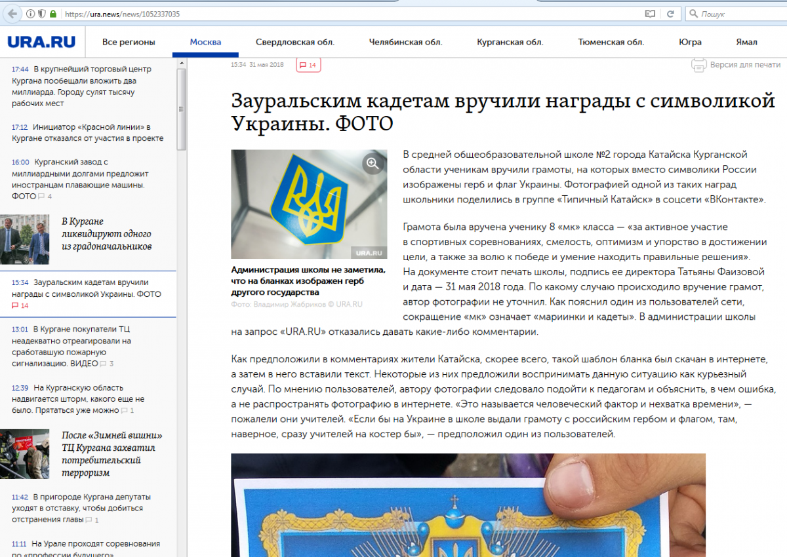
Task: Click the large photo of the certificate held in hand
Action: click(x=468, y=505)
